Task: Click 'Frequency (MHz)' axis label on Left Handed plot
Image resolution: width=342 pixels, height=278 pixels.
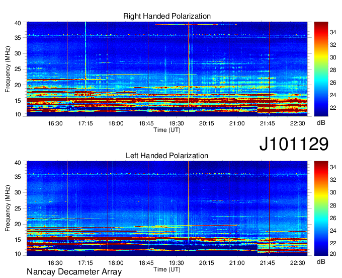Action: pos(8,208)
